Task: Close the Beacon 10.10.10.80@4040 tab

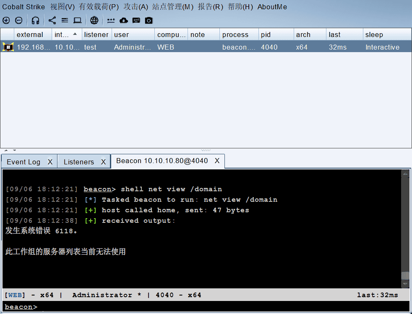Action: pyautogui.click(x=217, y=161)
